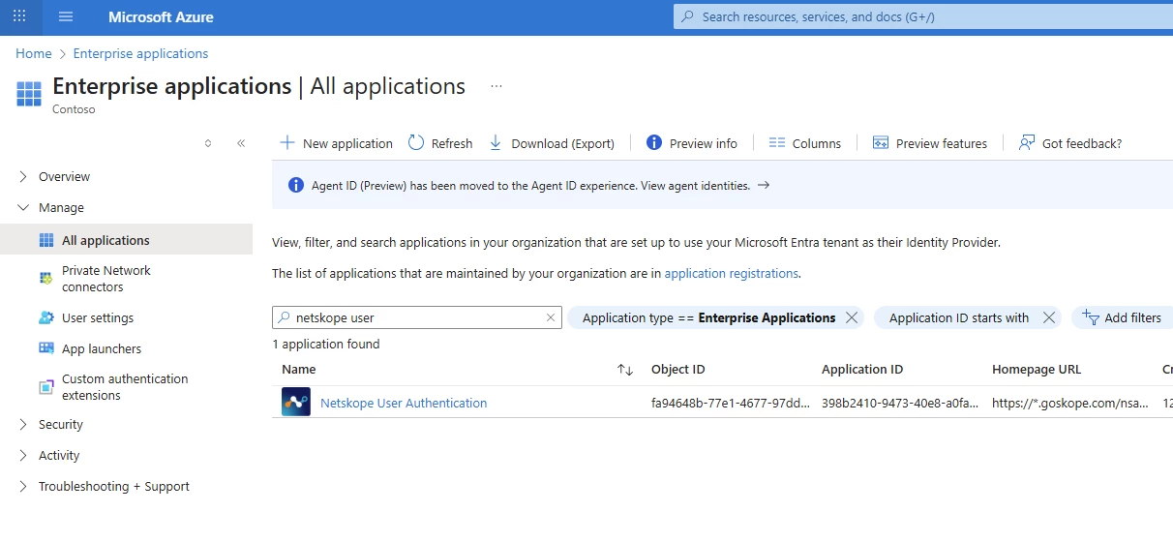Click the Netskope app logo thumbnail
This screenshot has width=1173, height=542.
(296, 403)
